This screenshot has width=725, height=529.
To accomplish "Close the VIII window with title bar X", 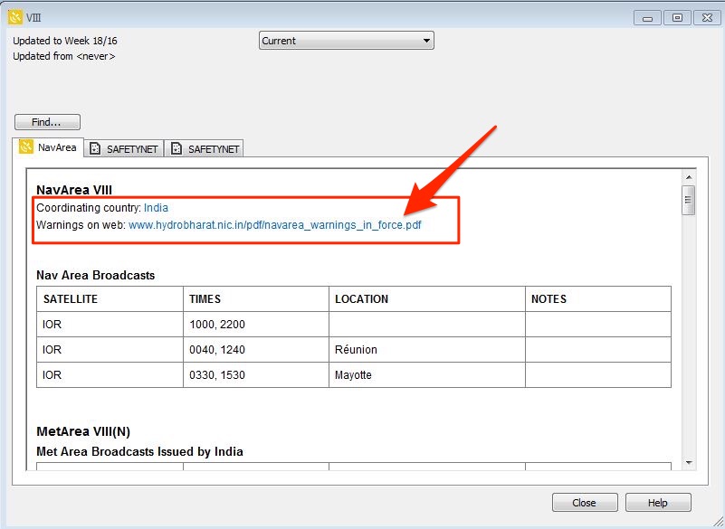I will click(x=707, y=18).
